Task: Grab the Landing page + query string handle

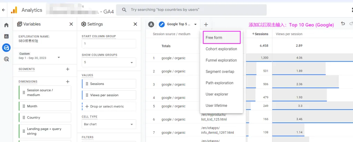Action: pyautogui.click(x=24, y=131)
